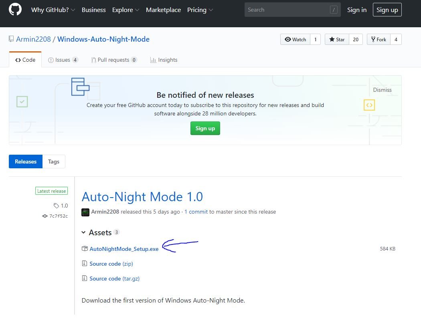Go to GitHub home via Octocat logo
This screenshot has width=421, height=325.
click(15, 10)
